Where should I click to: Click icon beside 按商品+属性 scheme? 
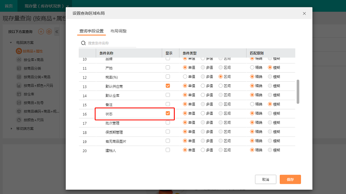(x=19, y=51)
